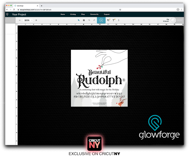This screenshot has width=189, height=157.
Task: Go forward in browser history
Action: click(x=10, y=10)
